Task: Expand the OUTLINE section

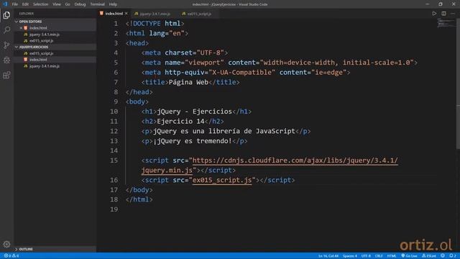Action: pos(24,249)
